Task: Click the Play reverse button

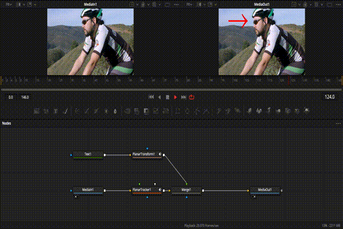Action: pyautogui.click(x=159, y=97)
